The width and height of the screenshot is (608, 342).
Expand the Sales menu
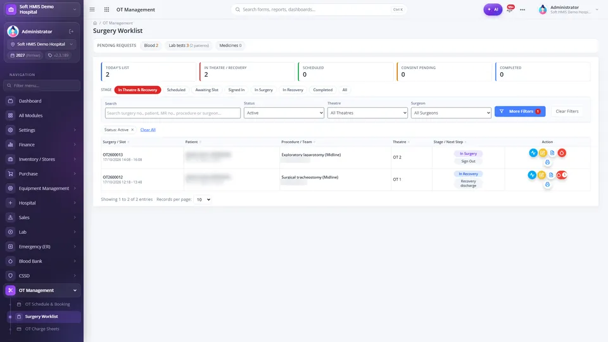tap(42, 217)
